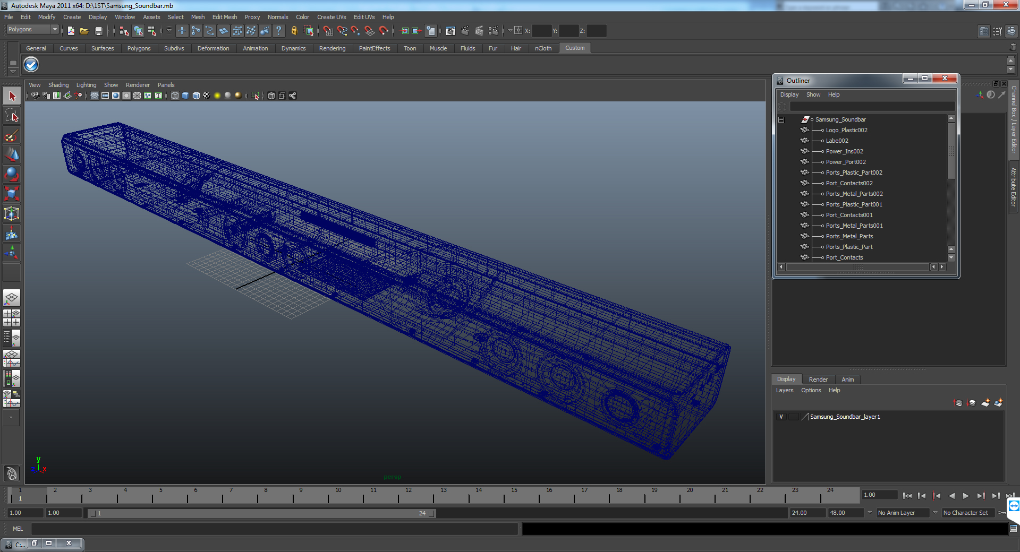Enable textured display checker icon
The width and height of the screenshot is (1020, 552).
point(207,96)
